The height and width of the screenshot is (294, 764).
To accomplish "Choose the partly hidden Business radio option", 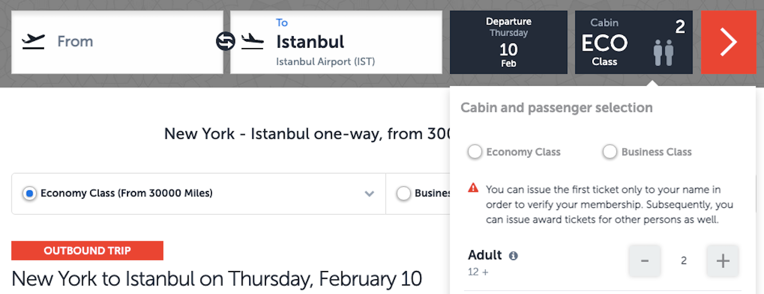I will click(x=403, y=193).
